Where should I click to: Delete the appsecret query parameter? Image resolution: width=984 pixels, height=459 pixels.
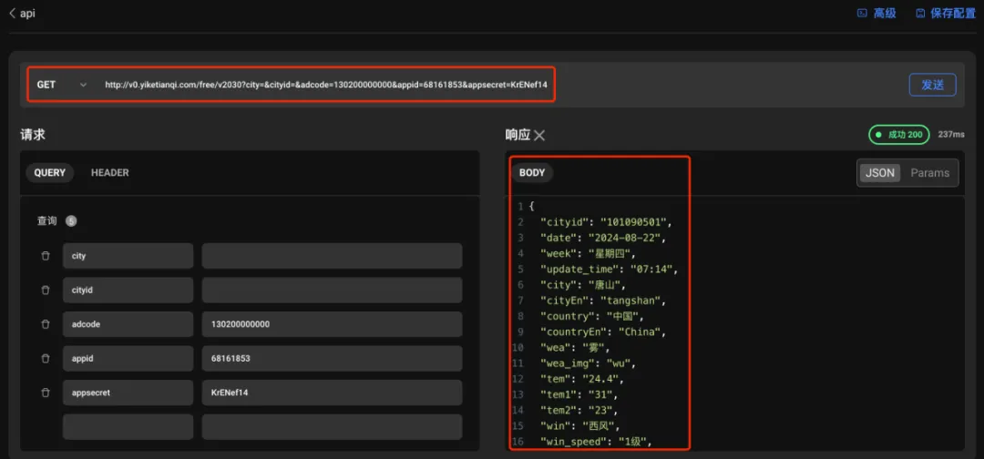[46, 393]
